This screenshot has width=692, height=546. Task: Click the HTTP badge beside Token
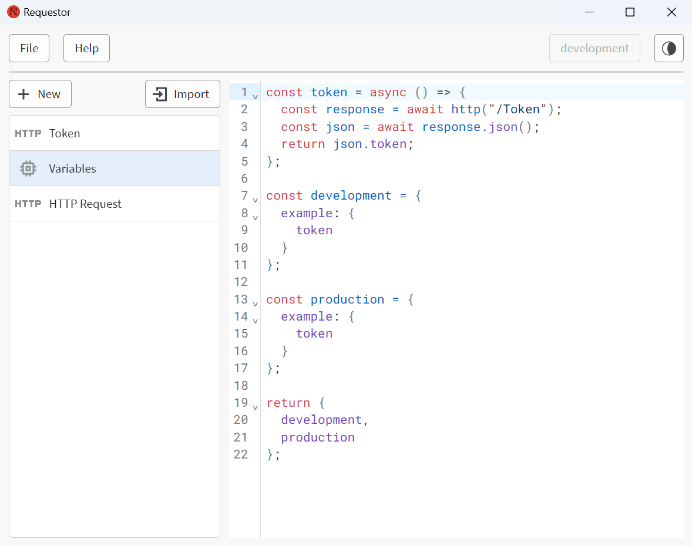pyautogui.click(x=28, y=133)
